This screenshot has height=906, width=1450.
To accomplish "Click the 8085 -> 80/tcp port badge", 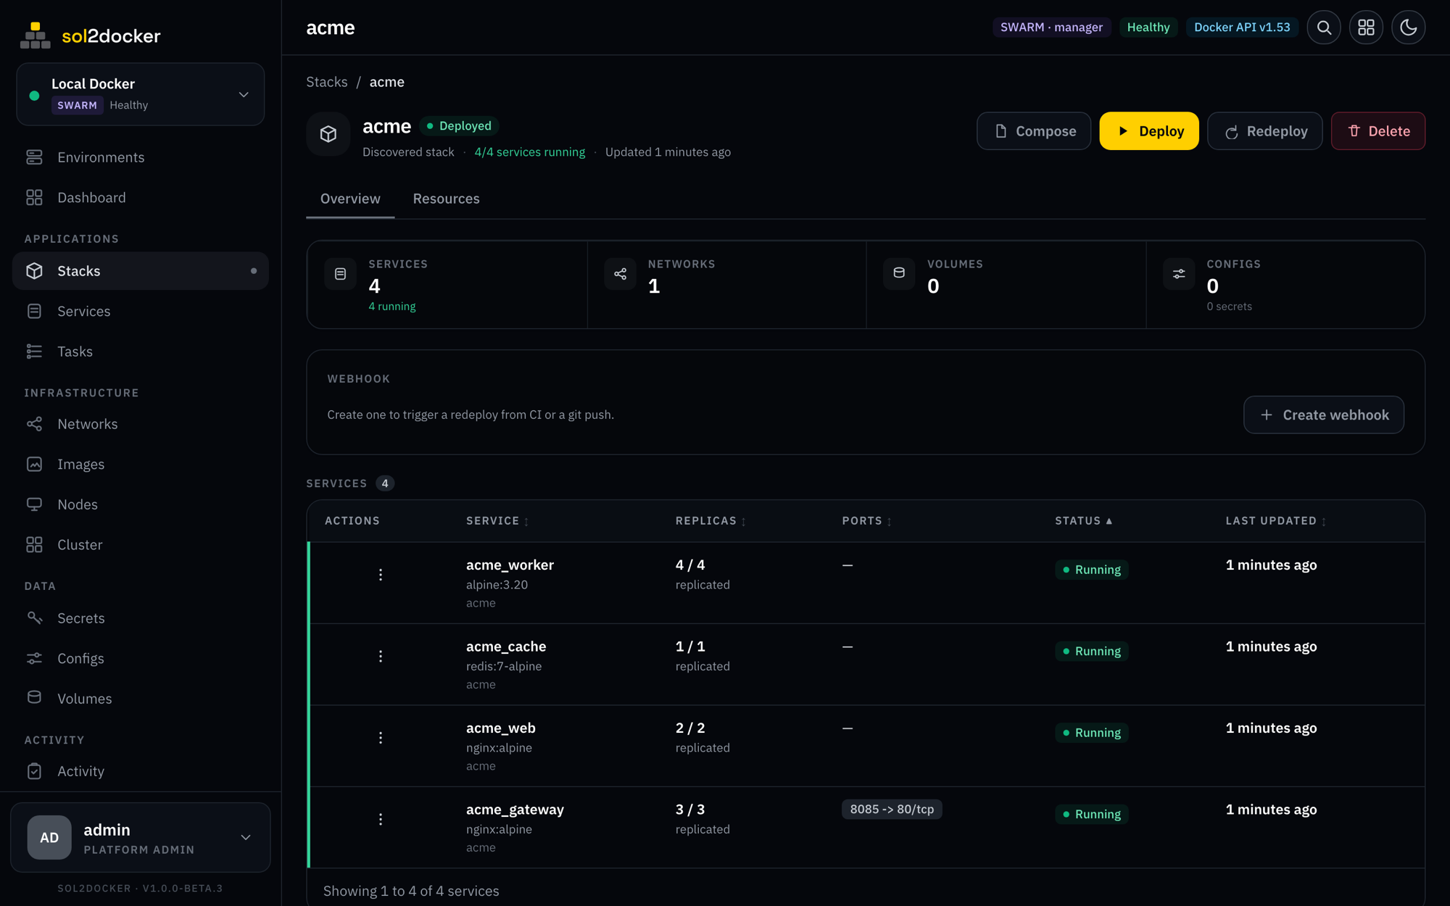I will click(x=892, y=809).
